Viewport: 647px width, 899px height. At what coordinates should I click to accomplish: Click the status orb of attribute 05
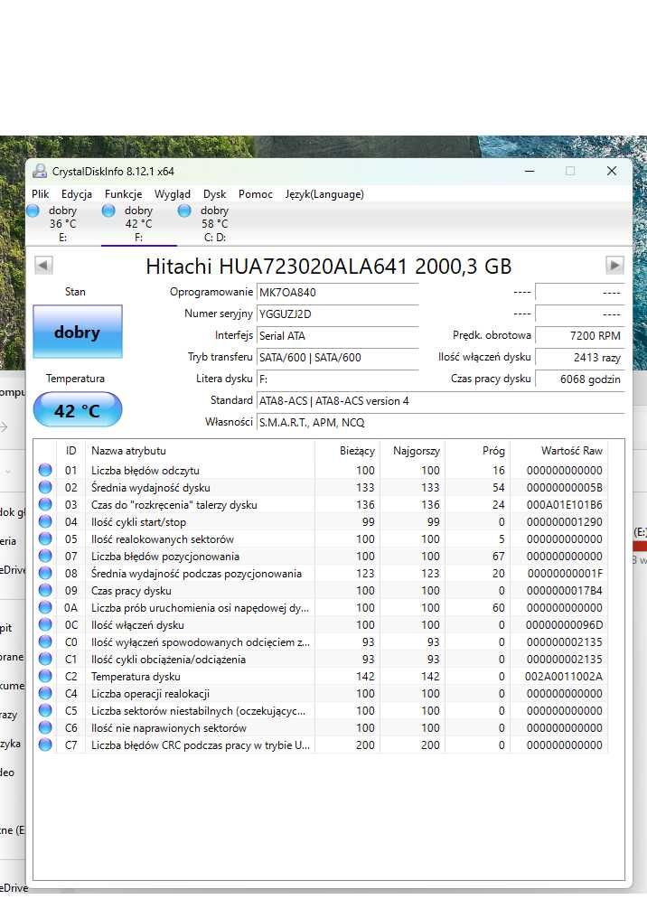45,538
